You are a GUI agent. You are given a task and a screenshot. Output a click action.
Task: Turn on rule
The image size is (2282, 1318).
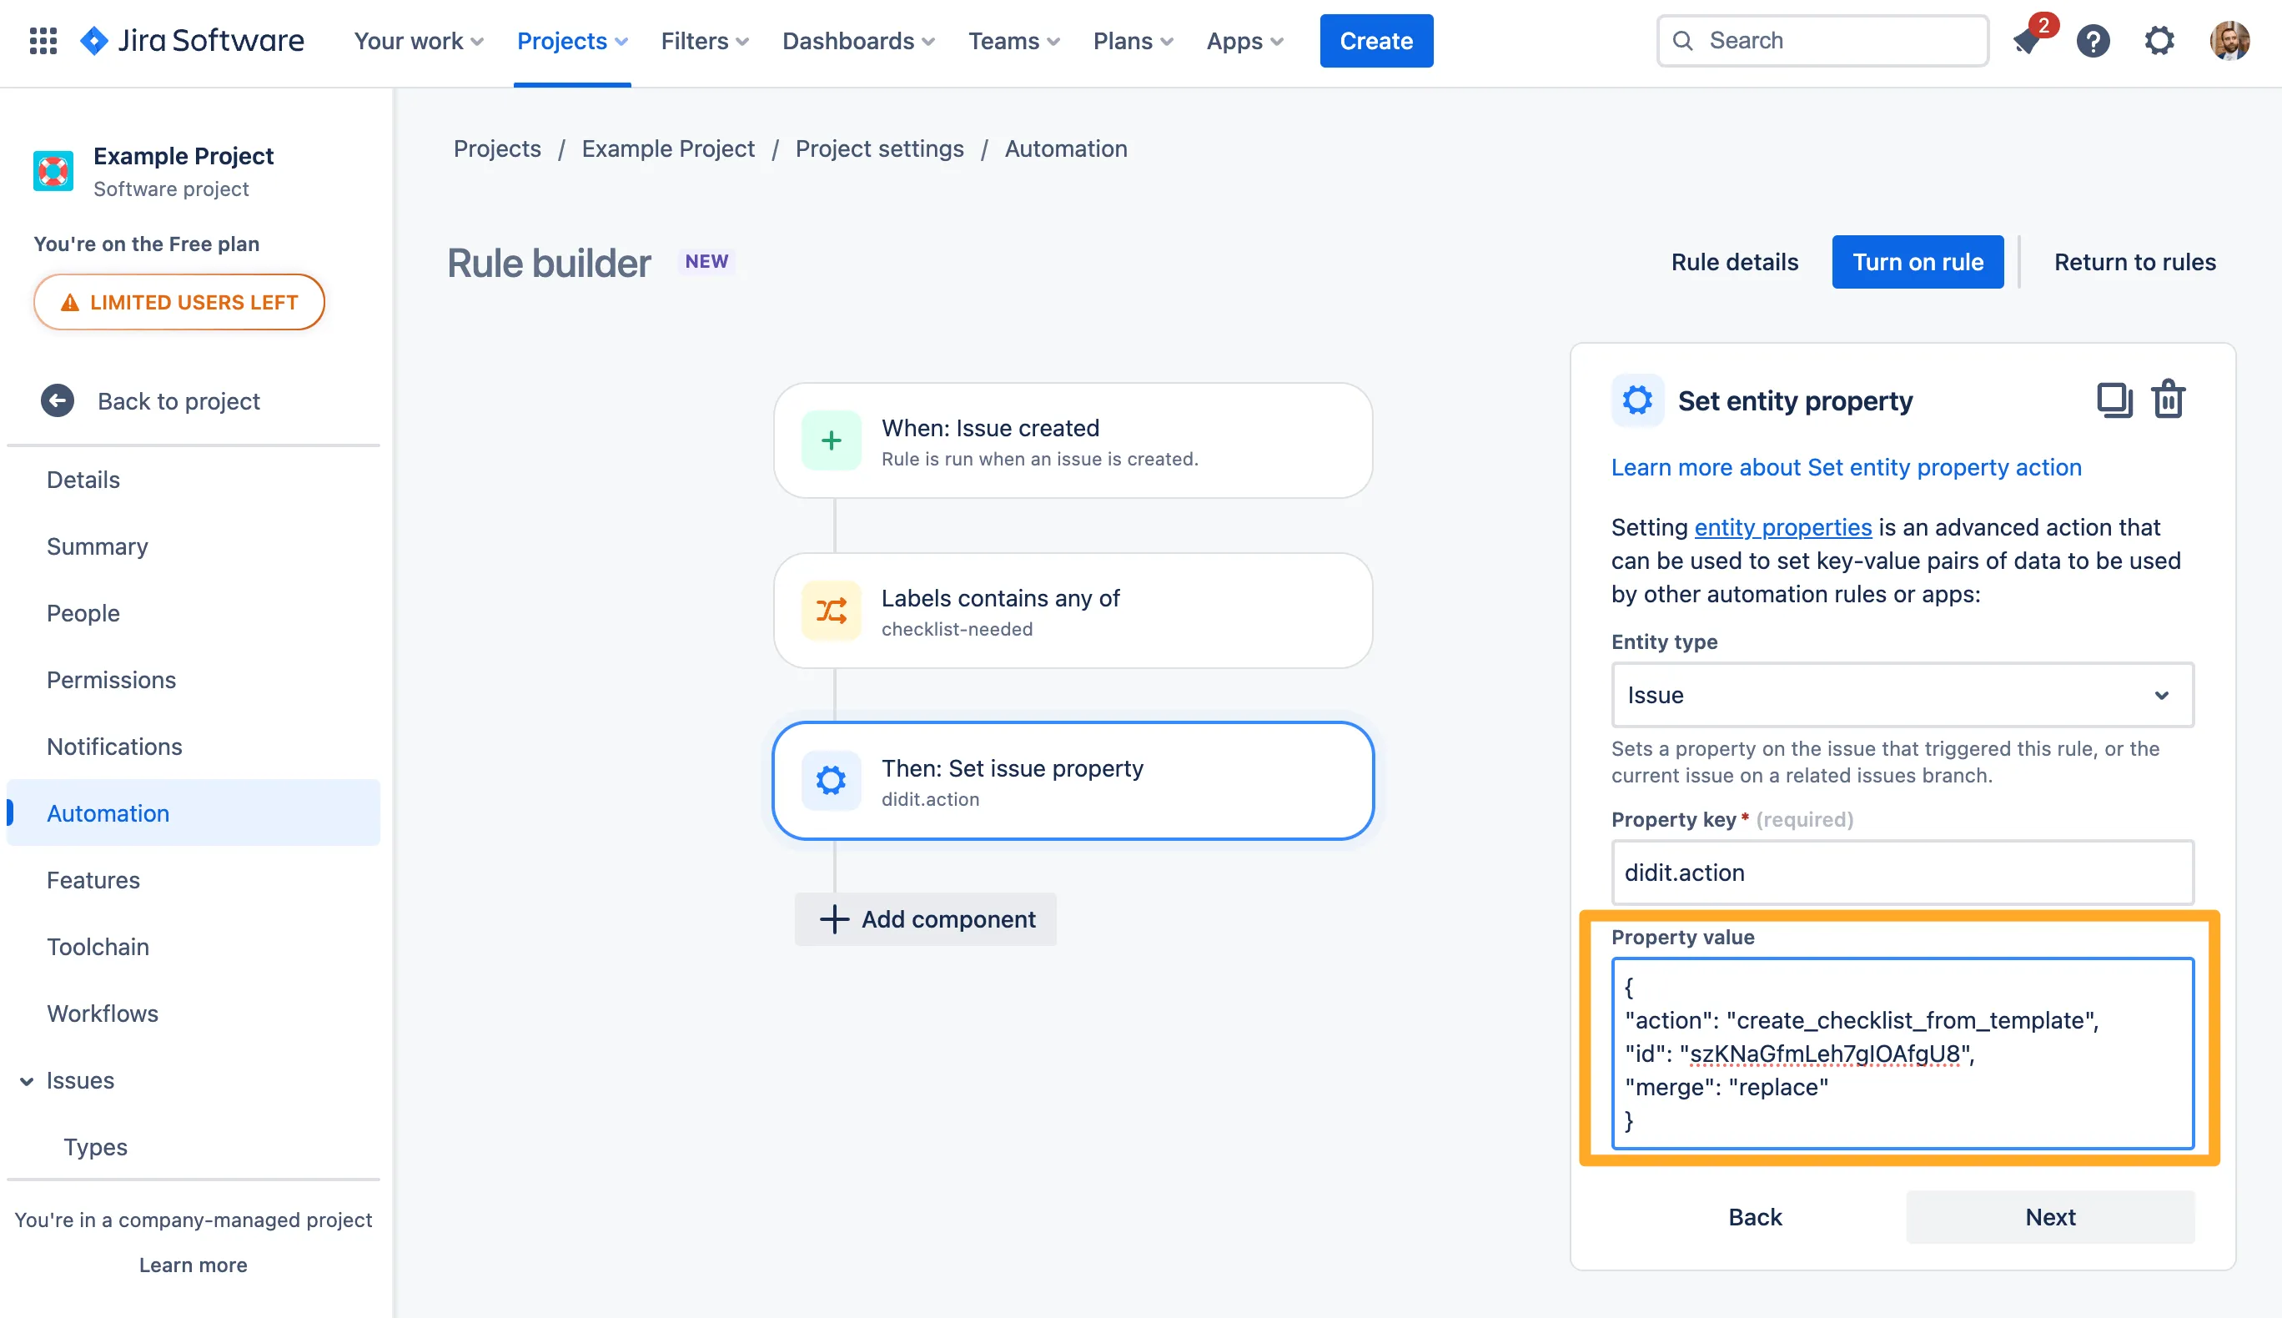coord(1917,263)
